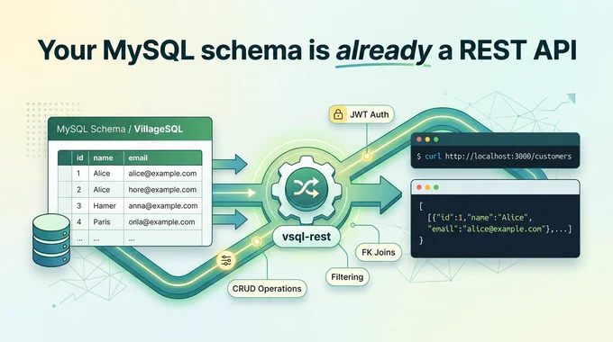Screen dimensions: 613x342
Task: Click the id column header
Action: pos(79,158)
